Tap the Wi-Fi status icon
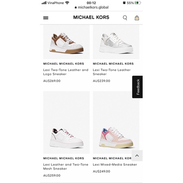Viewport: 183px width, 183px height. click(67, 3)
